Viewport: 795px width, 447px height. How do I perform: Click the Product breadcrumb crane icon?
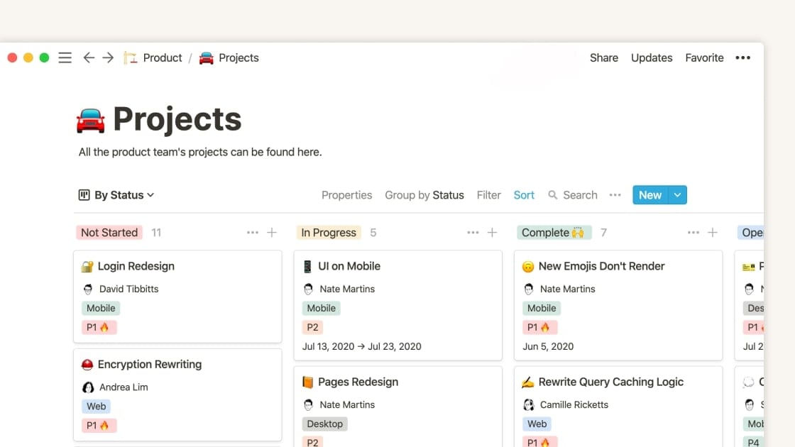[131, 57]
